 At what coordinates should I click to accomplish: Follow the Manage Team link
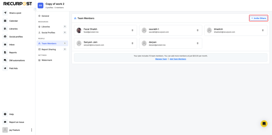point(161,59)
